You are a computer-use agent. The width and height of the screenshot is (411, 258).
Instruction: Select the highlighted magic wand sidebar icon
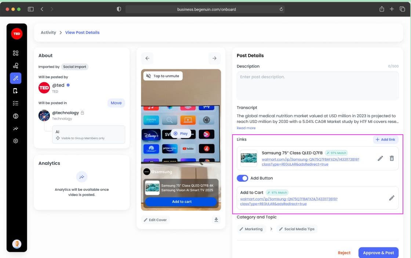(x=16, y=78)
